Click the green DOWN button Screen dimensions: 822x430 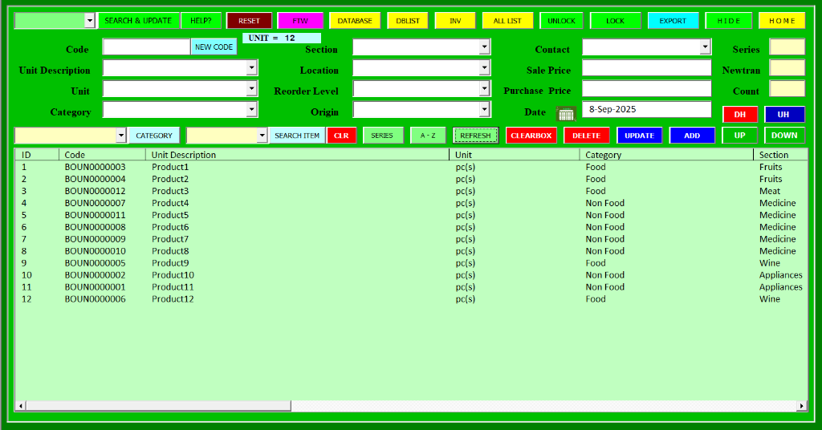point(784,135)
